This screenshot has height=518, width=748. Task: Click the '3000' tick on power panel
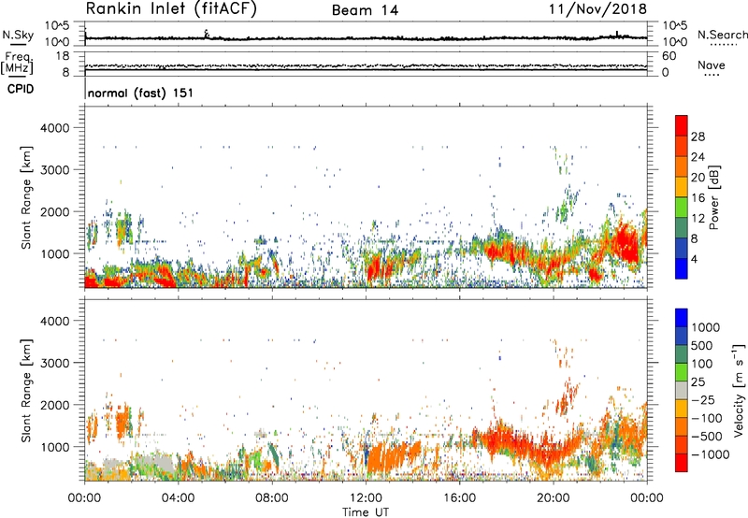[54, 170]
